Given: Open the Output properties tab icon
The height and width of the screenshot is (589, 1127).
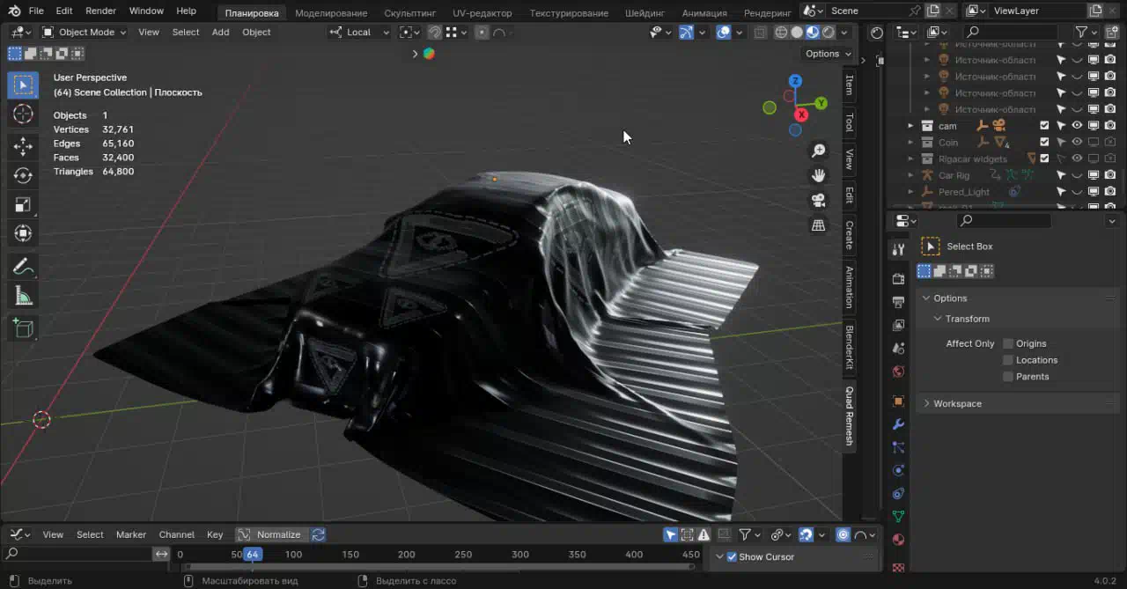Looking at the screenshot, I should [x=898, y=302].
